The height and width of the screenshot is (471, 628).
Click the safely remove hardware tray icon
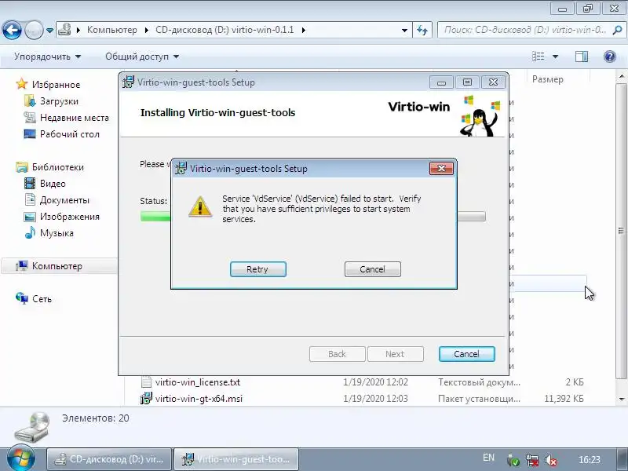513,461
